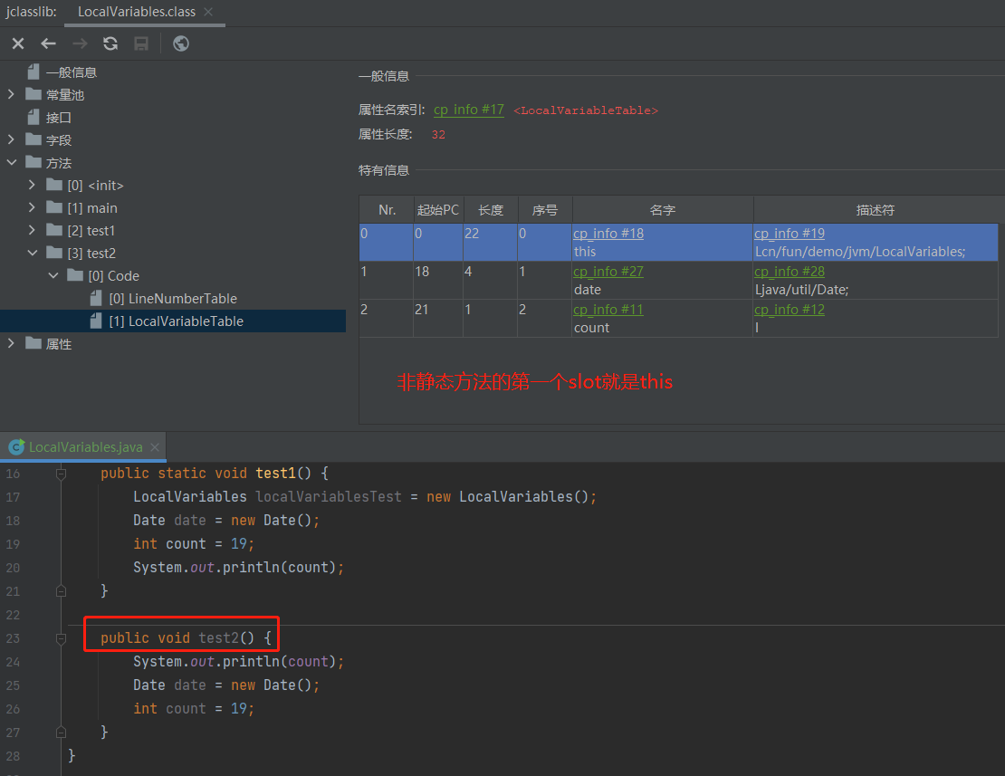This screenshot has height=776, width=1005.
Task: Click the close (X) toolbar icon in jclasslib
Action: (x=18, y=43)
